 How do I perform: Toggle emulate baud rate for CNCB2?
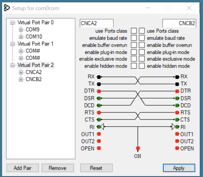142,38
